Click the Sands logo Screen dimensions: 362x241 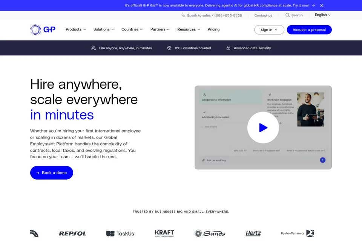click(210, 233)
